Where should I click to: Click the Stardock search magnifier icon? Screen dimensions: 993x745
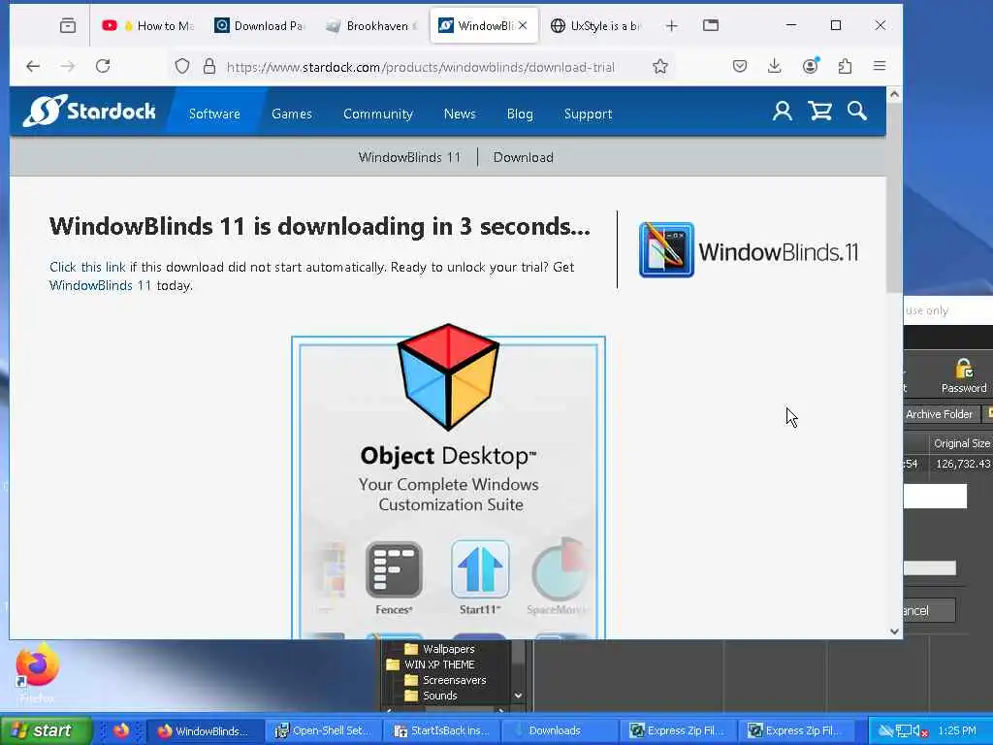[857, 111]
